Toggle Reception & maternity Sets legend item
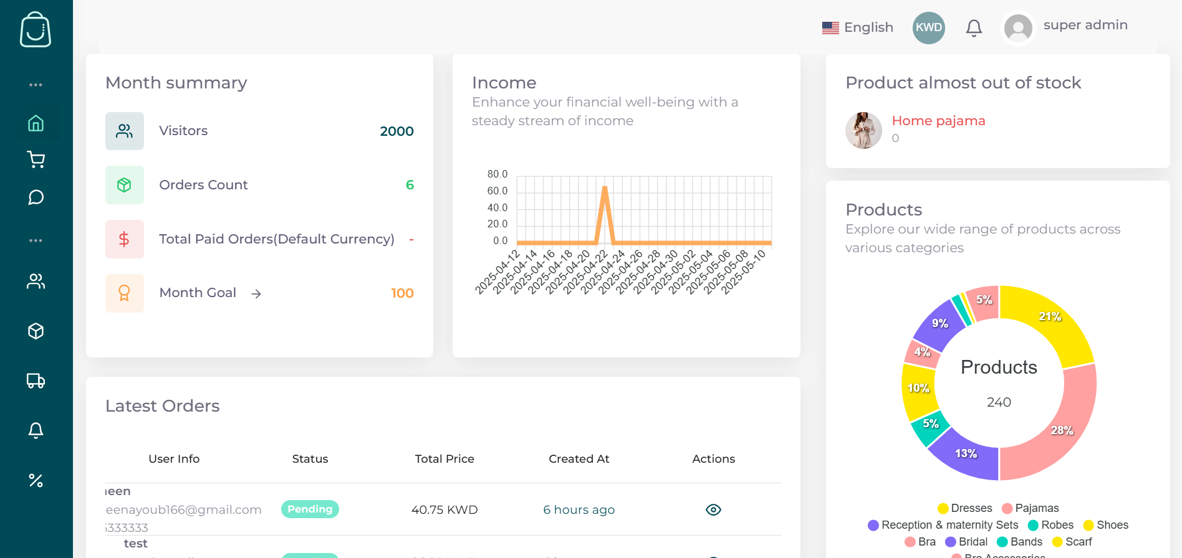The height and width of the screenshot is (558, 1182). 943,525
